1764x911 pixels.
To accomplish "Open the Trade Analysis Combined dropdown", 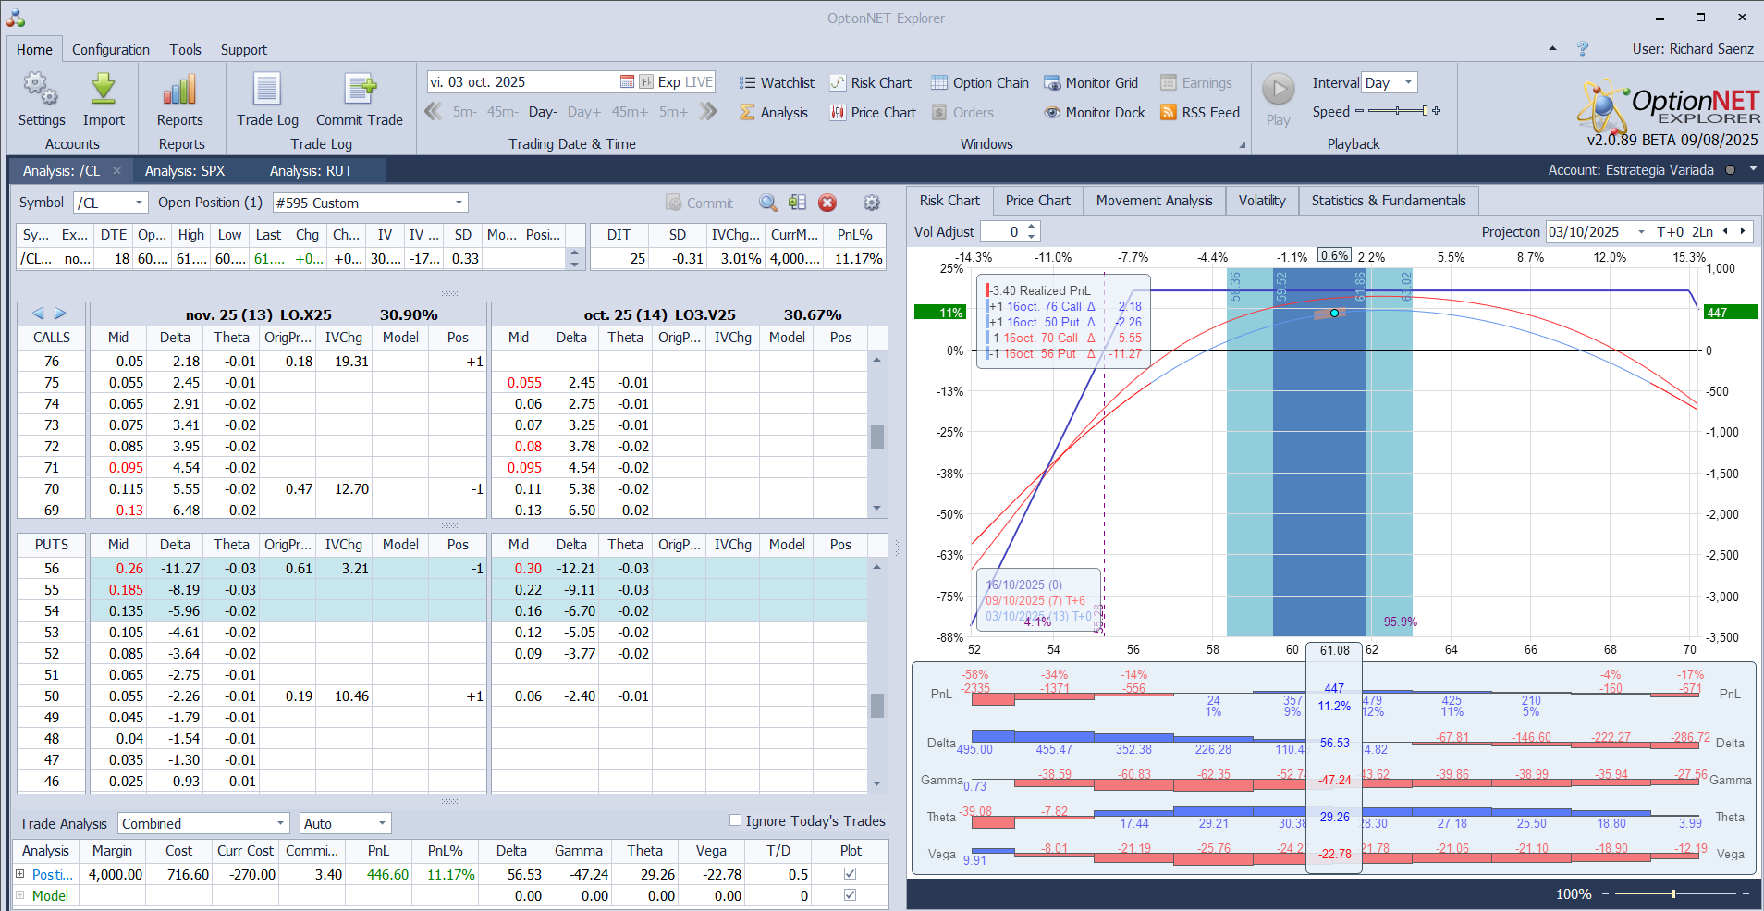I will (x=281, y=823).
